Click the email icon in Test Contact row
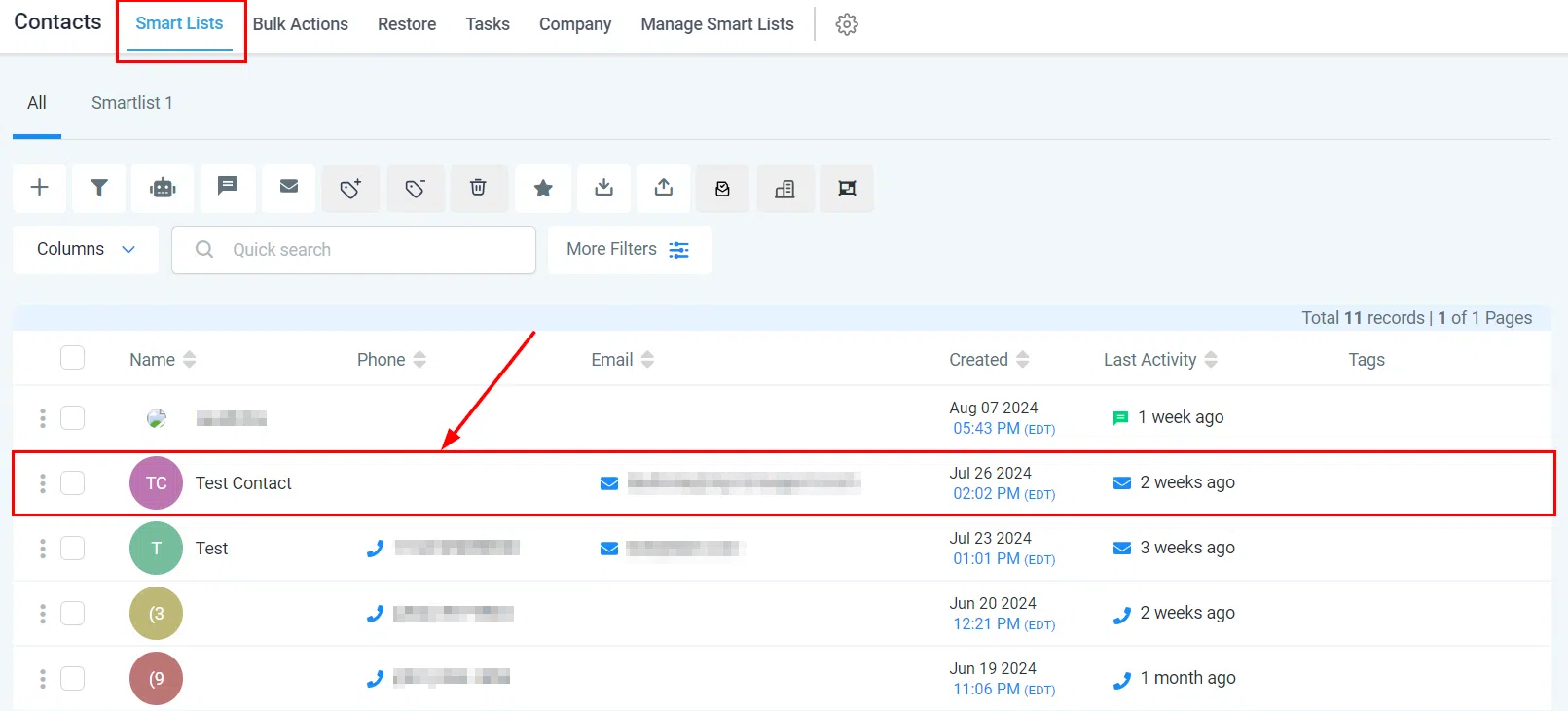 pyautogui.click(x=609, y=483)
